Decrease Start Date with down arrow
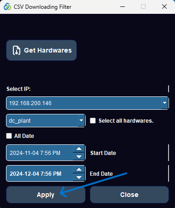The width and height of the screenshot is (175, 208). 79,157
